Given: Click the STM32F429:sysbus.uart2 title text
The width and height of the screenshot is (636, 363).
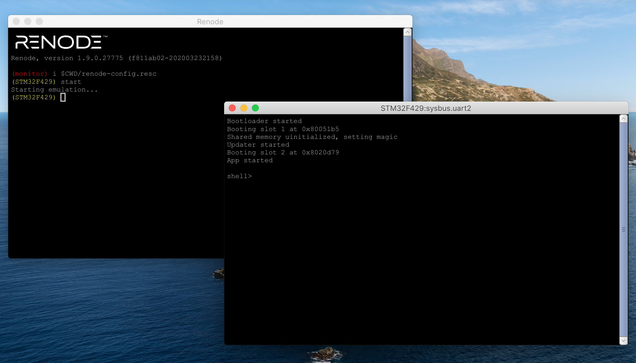Looking at the screenshot, I should (x=425, y=108).
